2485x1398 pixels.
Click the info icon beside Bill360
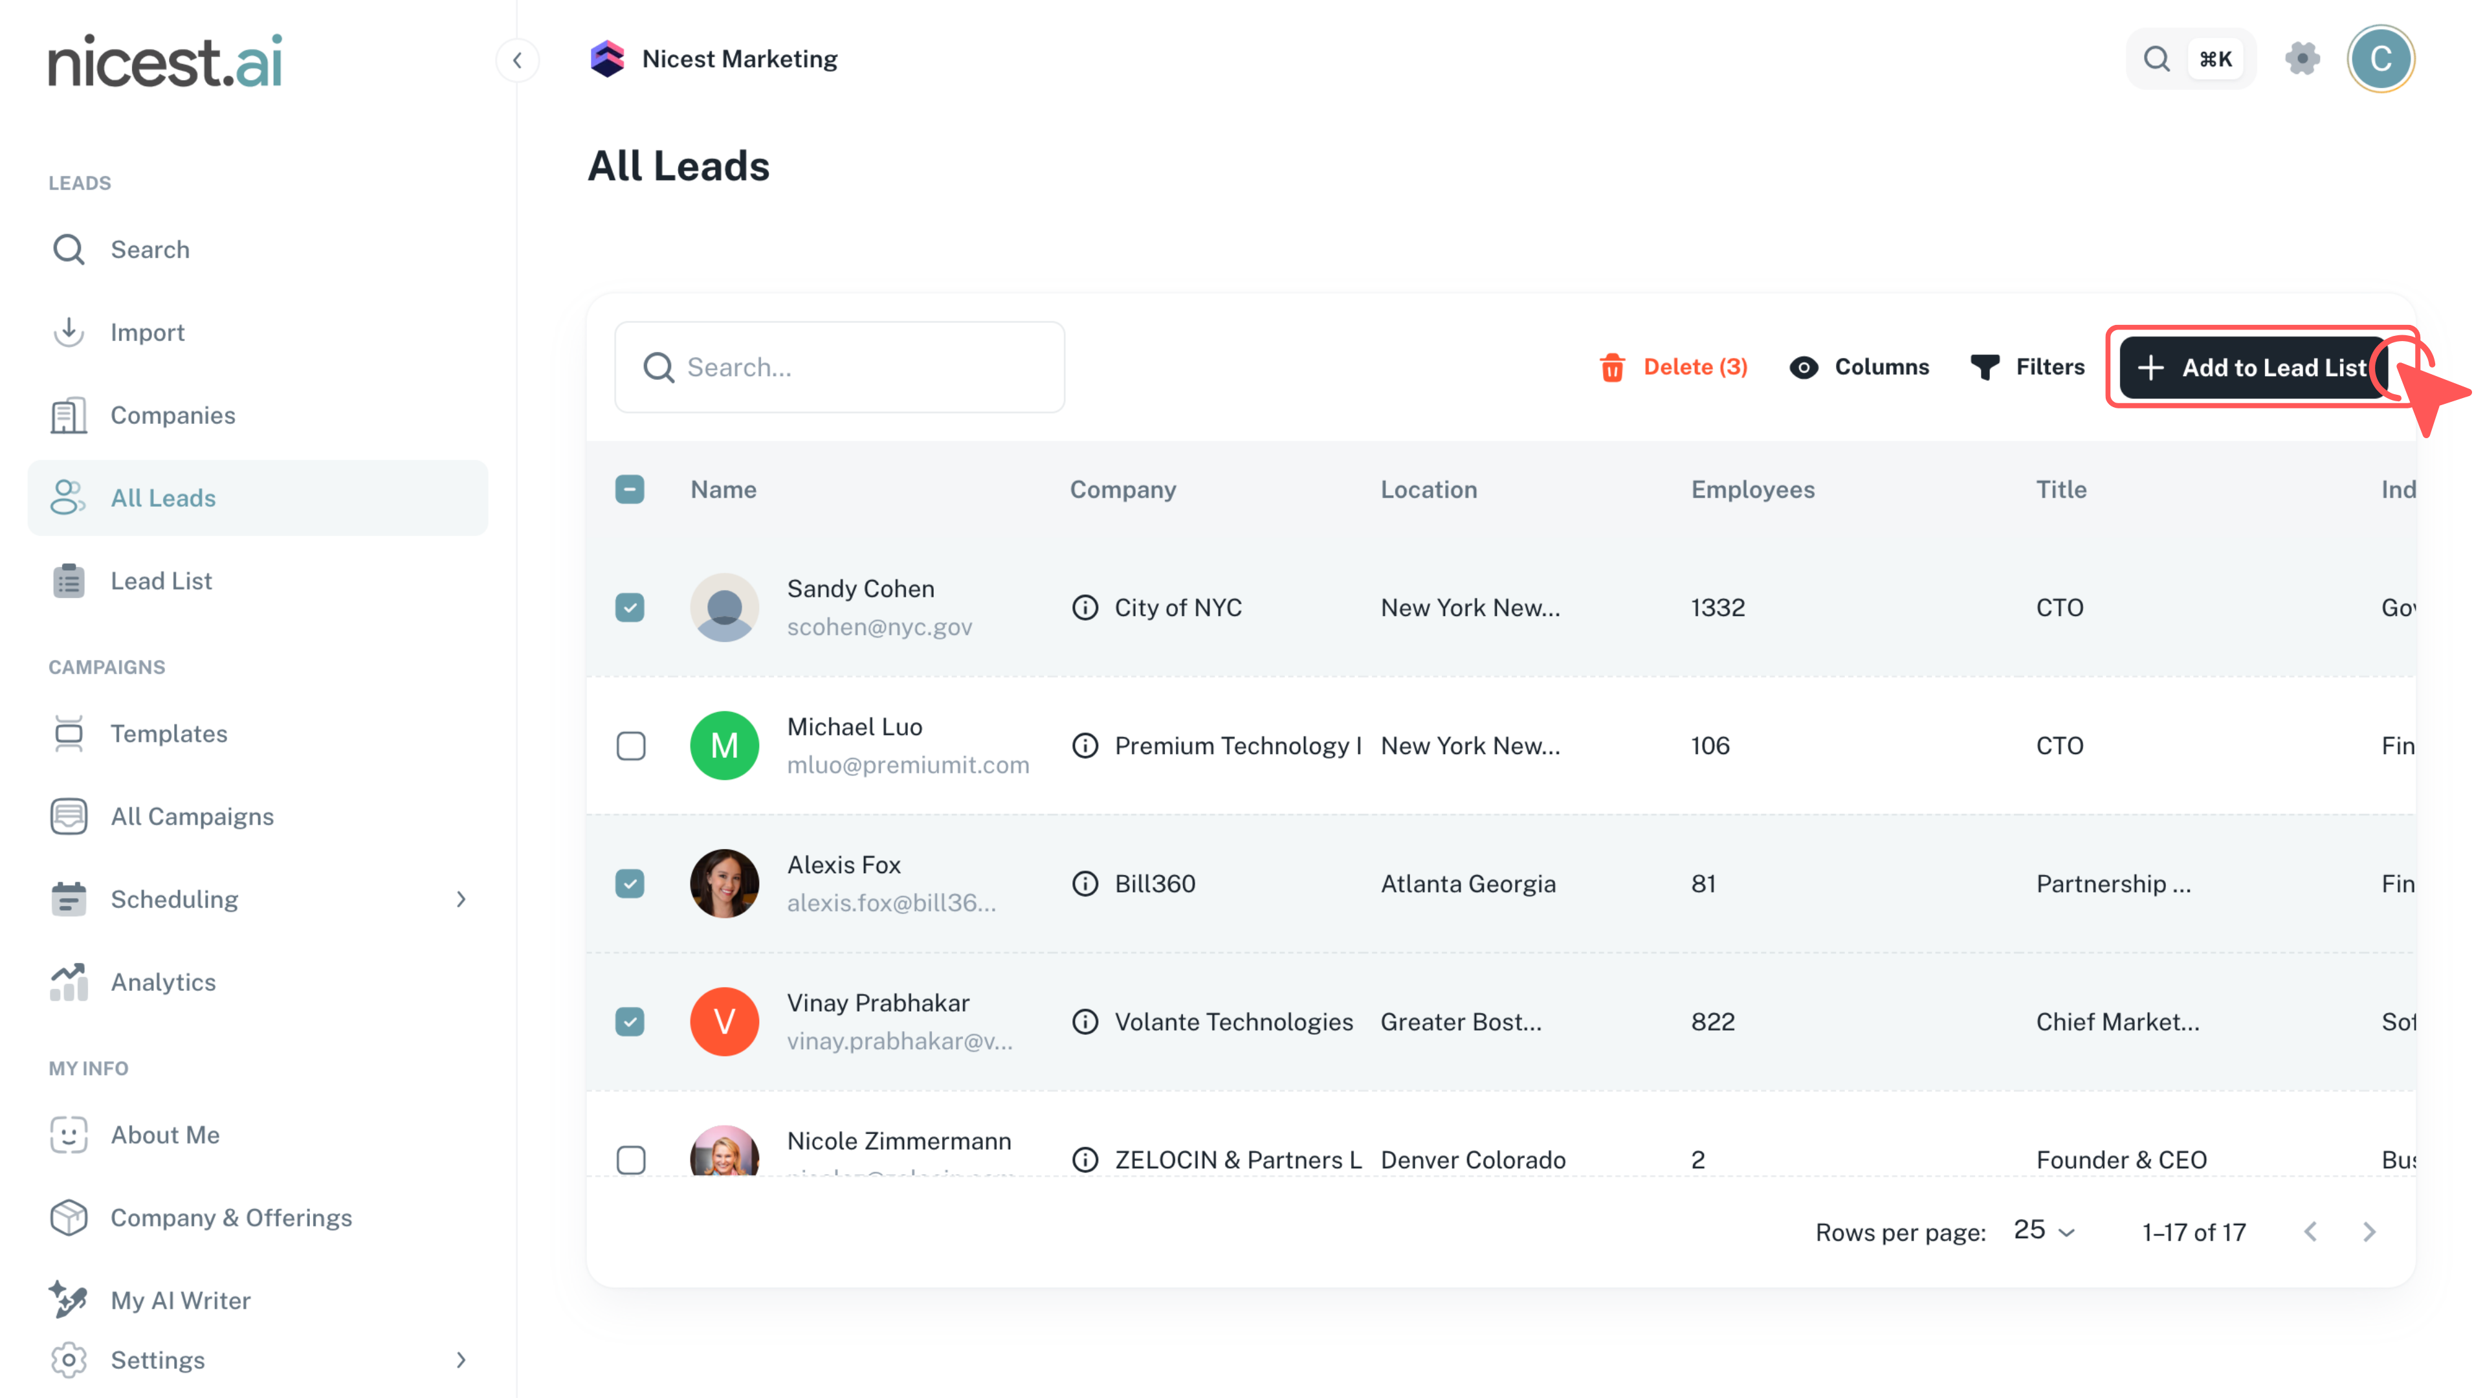click(x=1085, y=883)
